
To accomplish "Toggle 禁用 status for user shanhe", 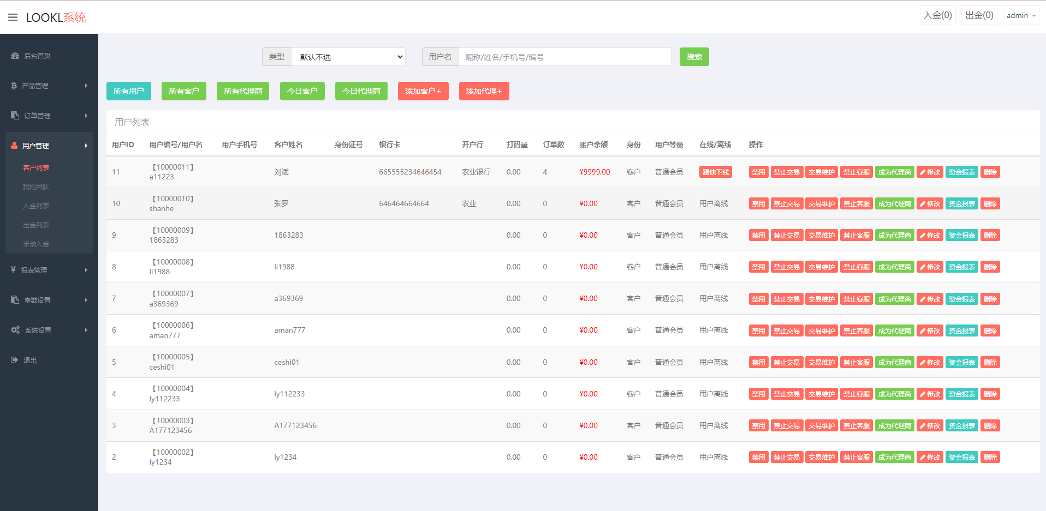I will (x=758, y=203).
